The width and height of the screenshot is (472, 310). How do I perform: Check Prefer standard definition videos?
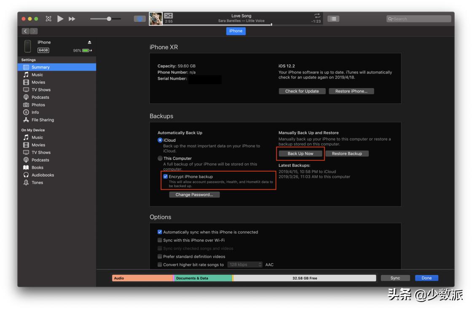point(160,257)
